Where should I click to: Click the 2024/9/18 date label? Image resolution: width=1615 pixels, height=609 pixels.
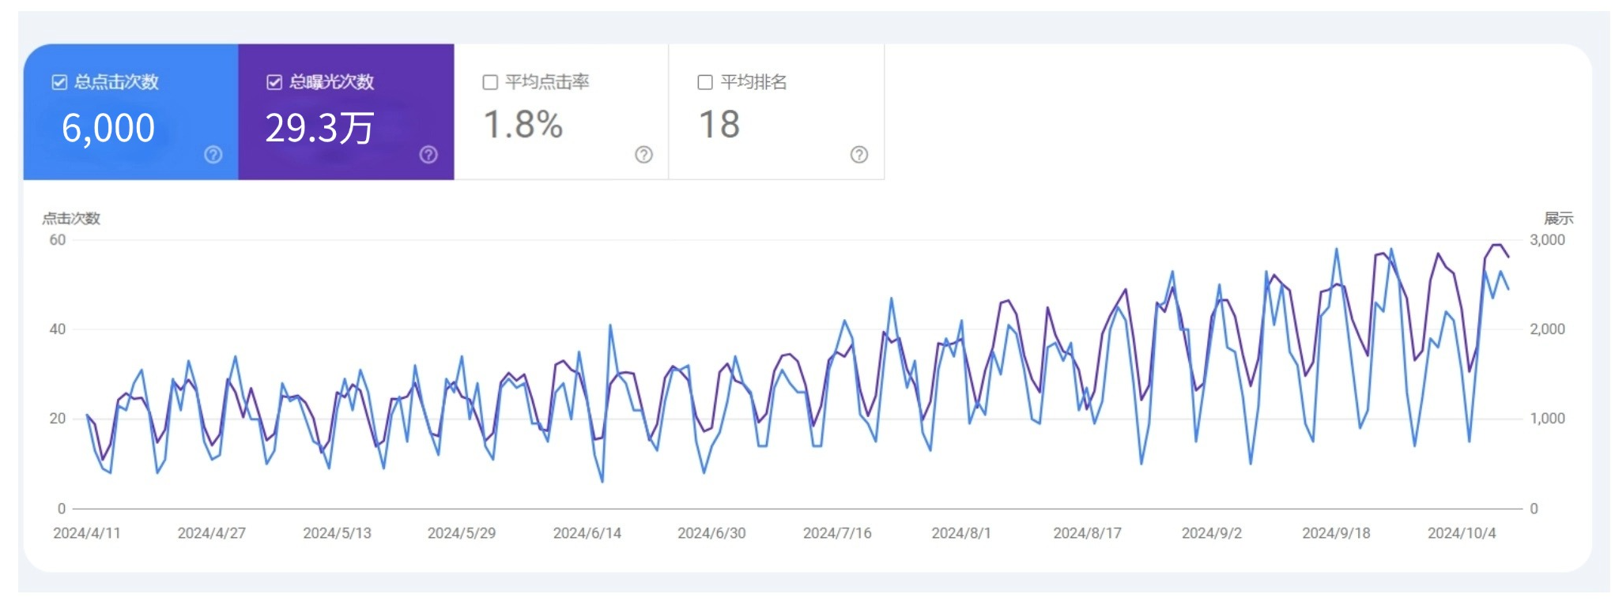coord(1337,533)
